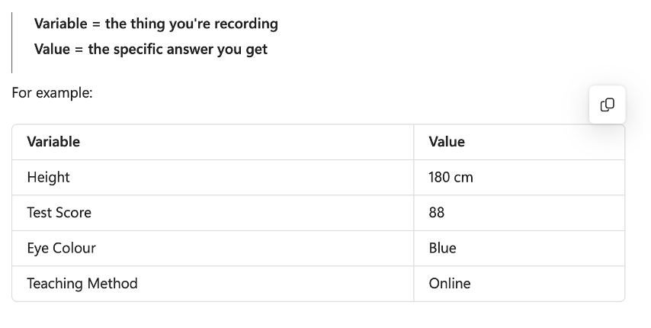Screen dimensions: 651x328
Task: Click the Blue value cell
Action: 519,248
